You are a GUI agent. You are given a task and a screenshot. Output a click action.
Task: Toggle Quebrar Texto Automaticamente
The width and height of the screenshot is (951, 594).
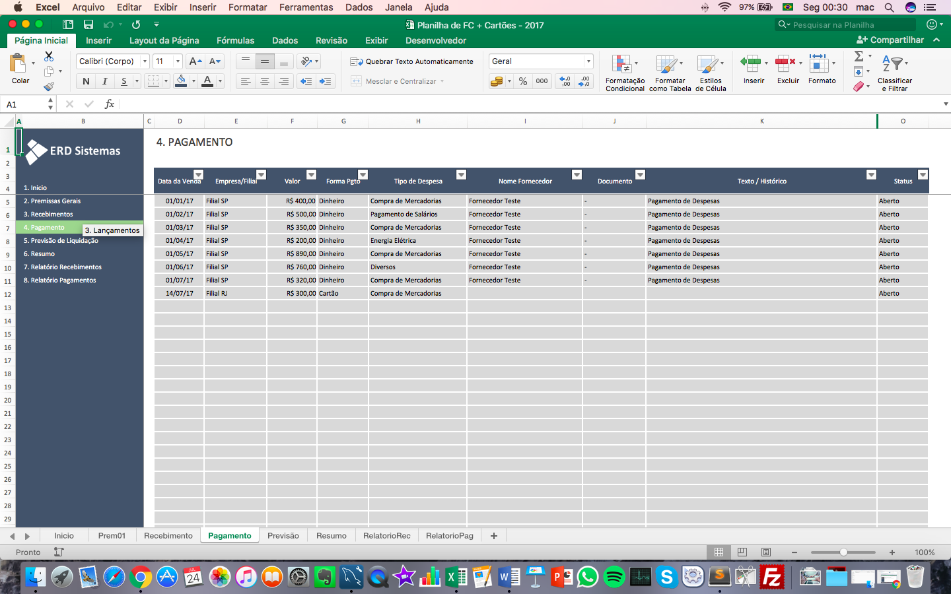tap(411, 61)
